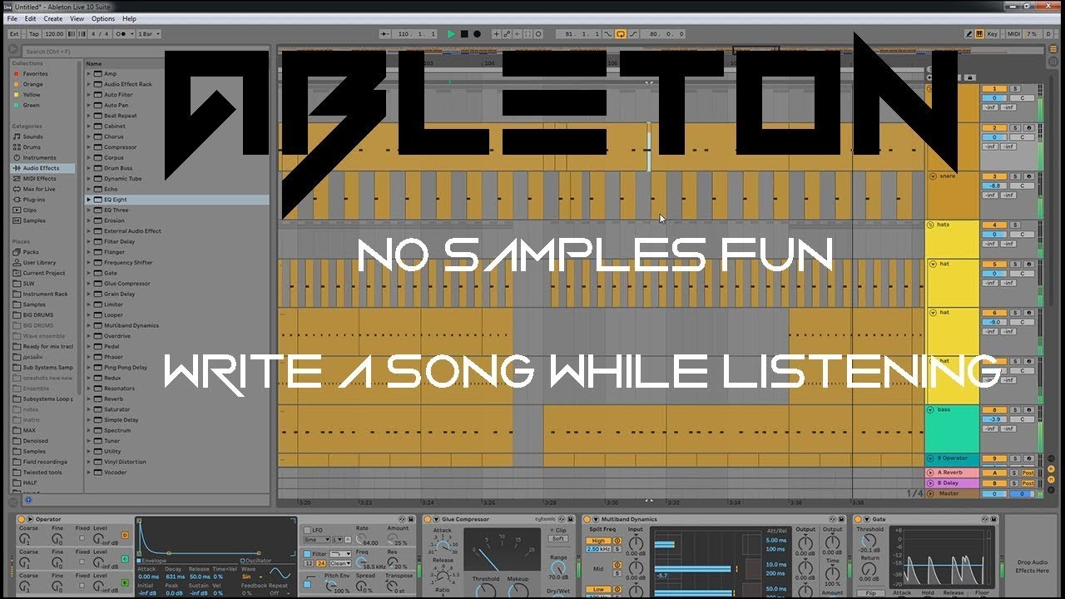Open the 1 Bar quantization dropdown
1065x599 pixels.
click(148, 34)
